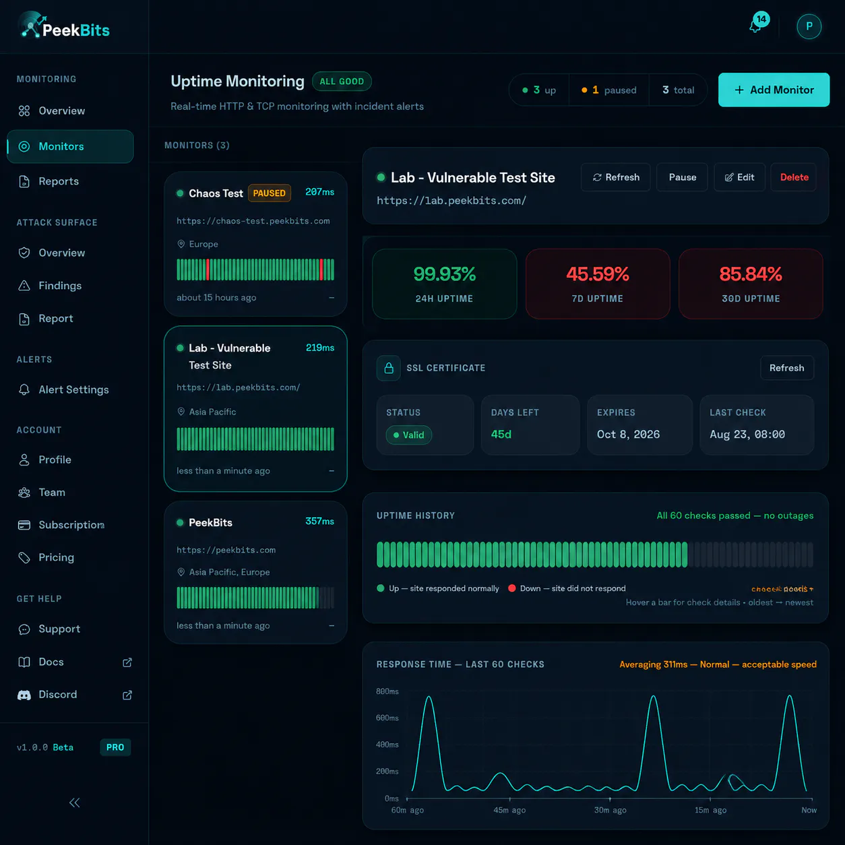Click the Subscription card icon
The height and width of the screenshot is (845, 845).
click(24, 525)
